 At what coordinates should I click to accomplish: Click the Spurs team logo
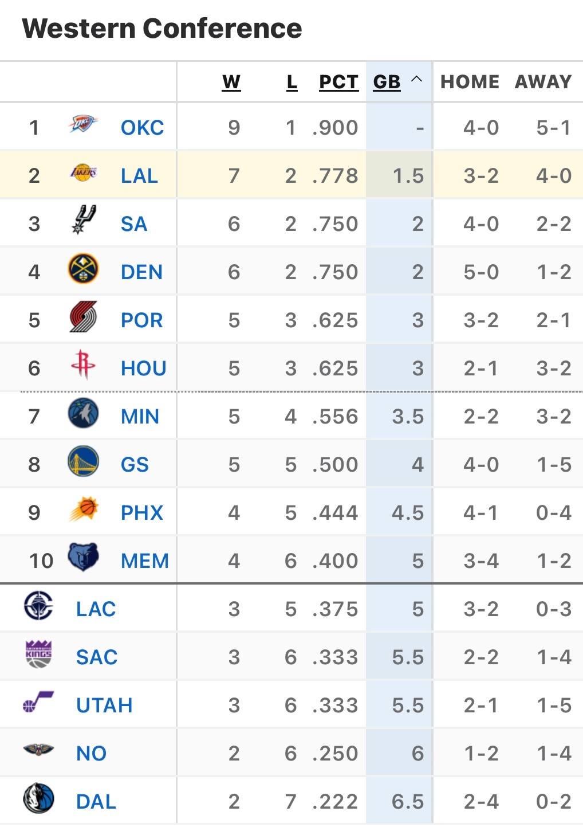click(x=83, y=220)
